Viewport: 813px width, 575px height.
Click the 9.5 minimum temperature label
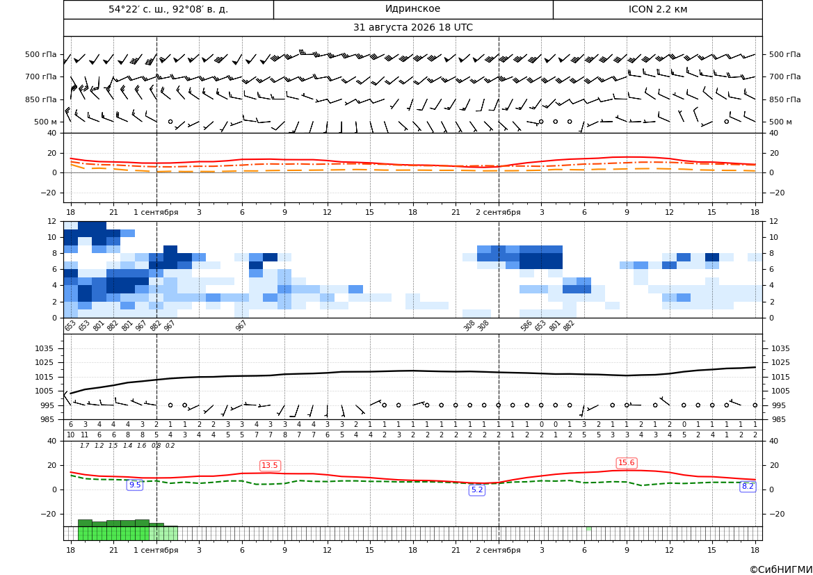[x=135, y=485]
